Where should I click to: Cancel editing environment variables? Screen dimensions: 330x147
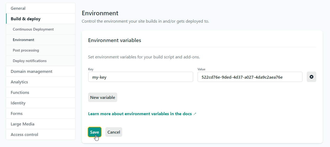[114, 132]
